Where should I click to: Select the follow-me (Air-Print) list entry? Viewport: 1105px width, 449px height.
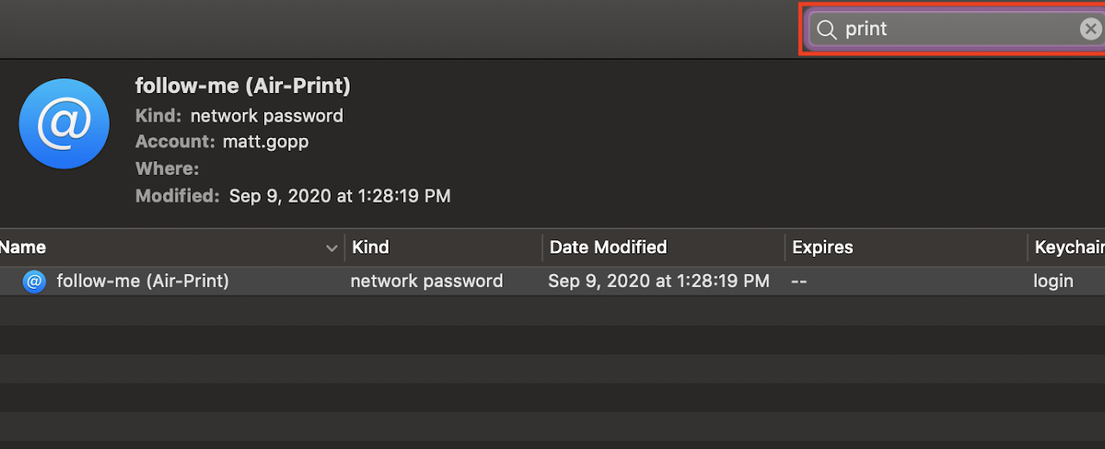pos(552,281)
